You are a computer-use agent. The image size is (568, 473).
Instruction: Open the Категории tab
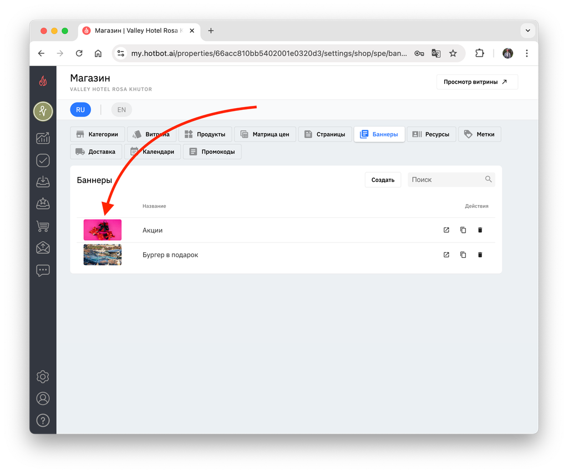click(x=98, y=134)
